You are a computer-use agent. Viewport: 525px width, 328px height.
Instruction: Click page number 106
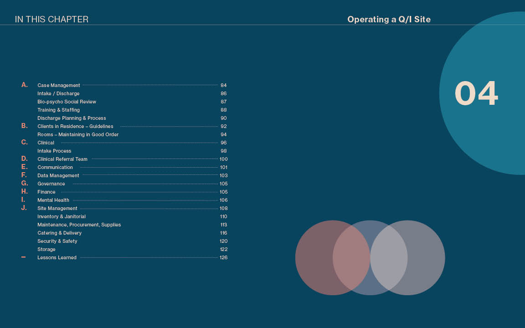[224, 200]
